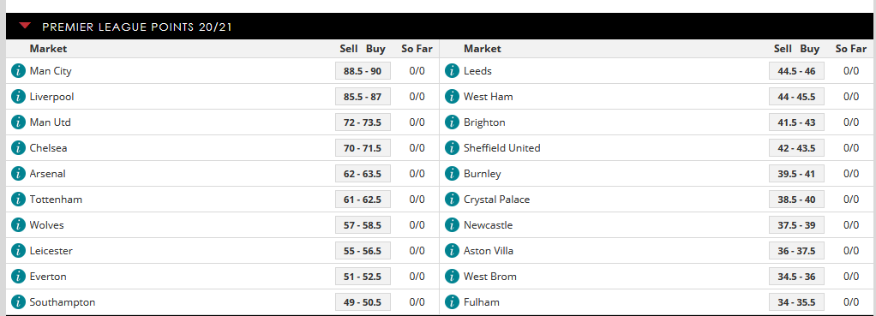Screen dimensions: 876x316
Task: Click the info icon beside Wolves
Action: [19, 225]
